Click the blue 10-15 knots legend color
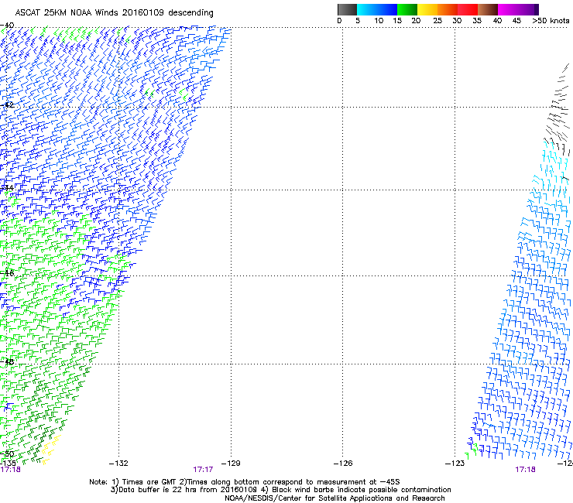Viewport: 573px width, 503px height. coord(387,9)
